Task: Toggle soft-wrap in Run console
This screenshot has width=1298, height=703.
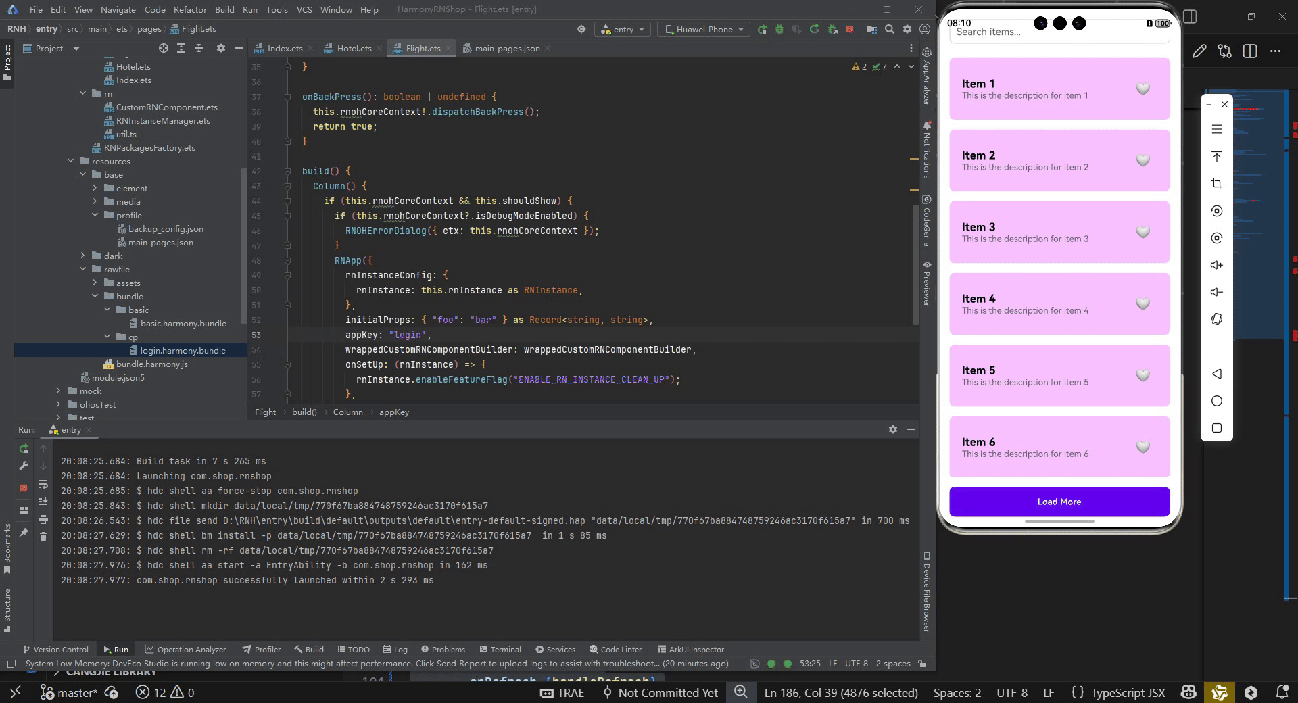Action: [x=43, y=484]
